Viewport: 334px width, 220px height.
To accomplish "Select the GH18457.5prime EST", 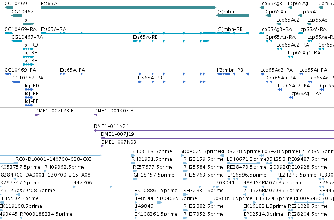I will tap(136, 179).
